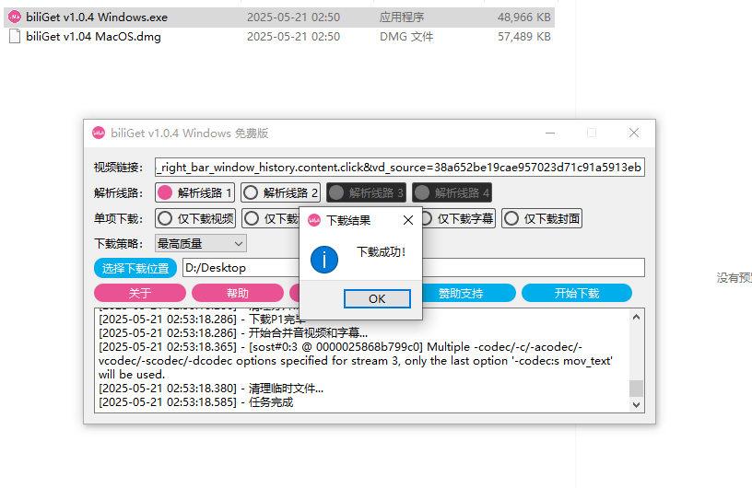Click 选择下载位置 button
752x488 pixels.
coord(135,268)
